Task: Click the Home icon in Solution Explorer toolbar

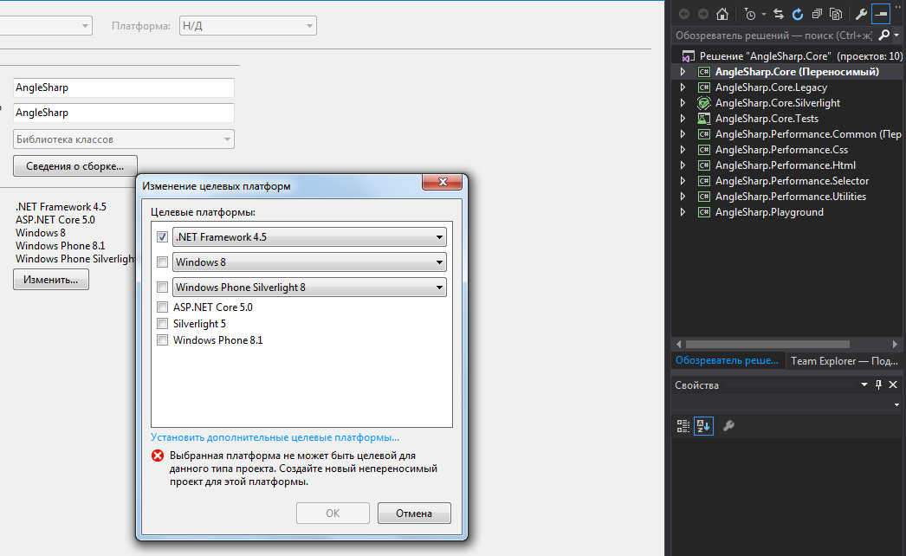Action: click(x=722, y=15)
